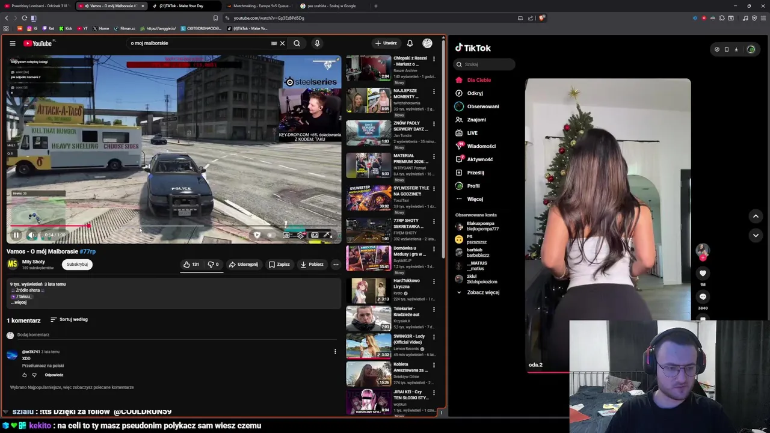Reply to the XDD comment via Odpowiedz

54,375
